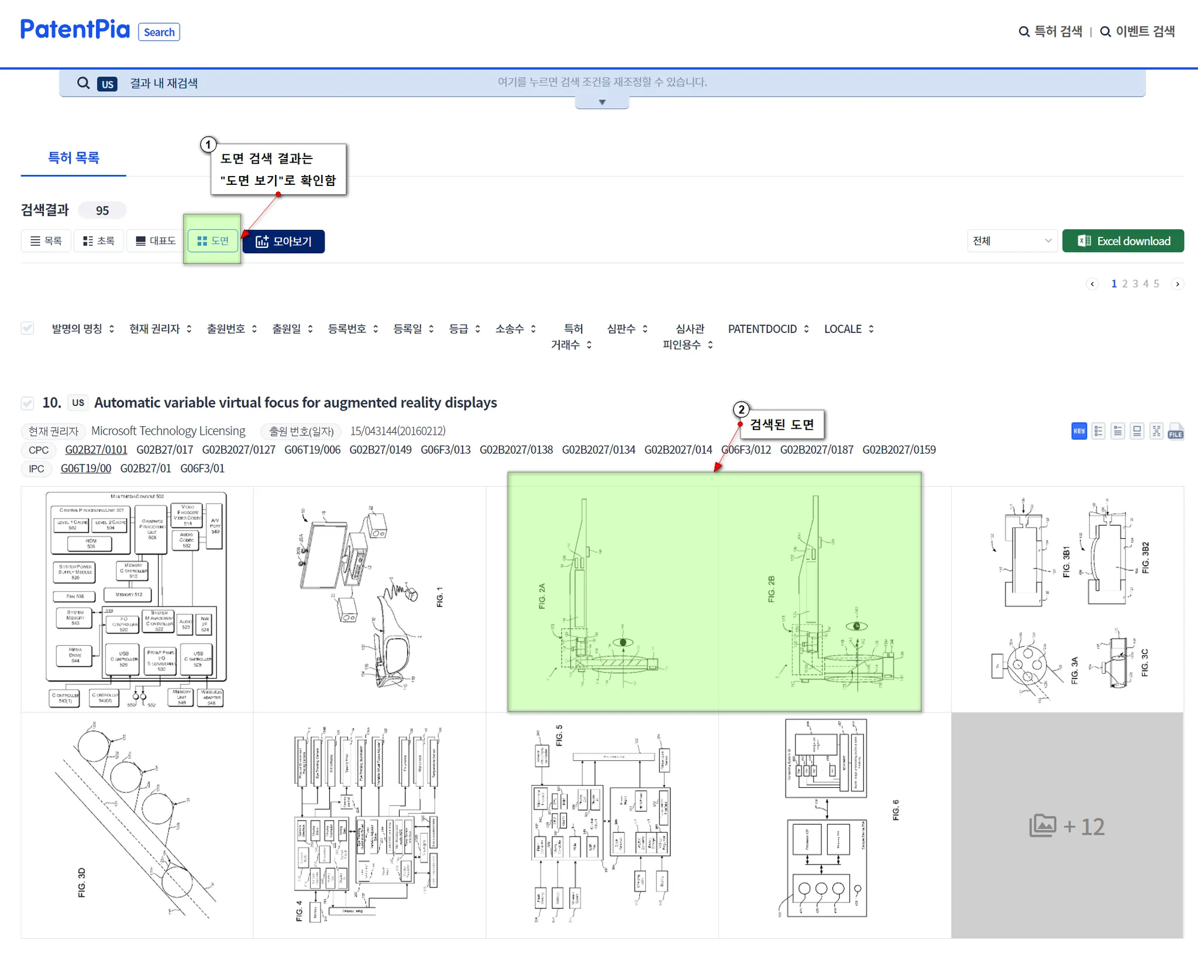
Task: Open patent title Automatic variable virtual focus
Action: click(x=295, y=402)
